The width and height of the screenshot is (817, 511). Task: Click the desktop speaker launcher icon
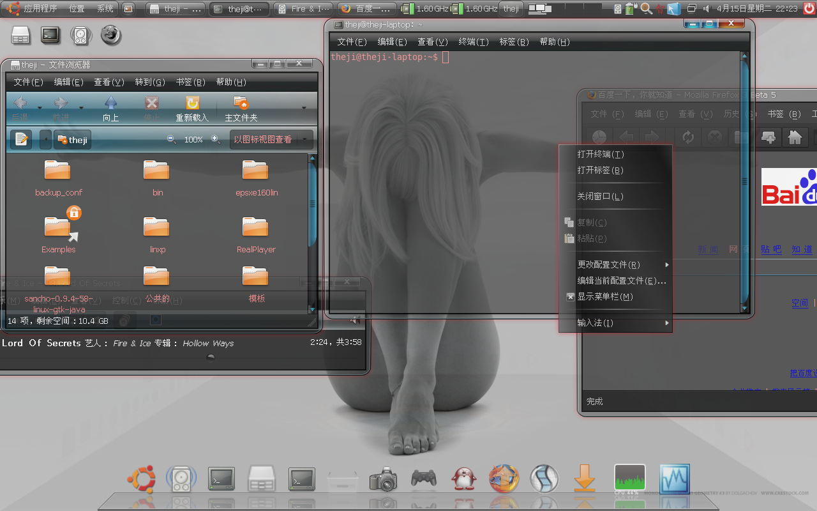(81, 35)
